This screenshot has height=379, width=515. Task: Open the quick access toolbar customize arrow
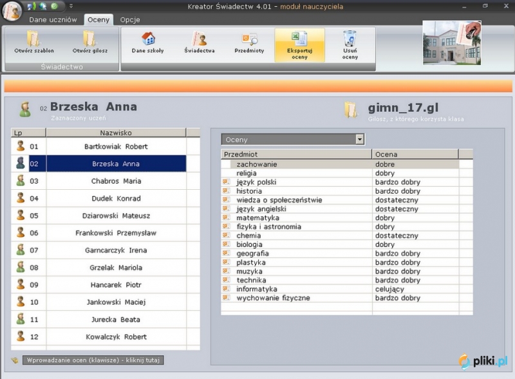(71, 6)
